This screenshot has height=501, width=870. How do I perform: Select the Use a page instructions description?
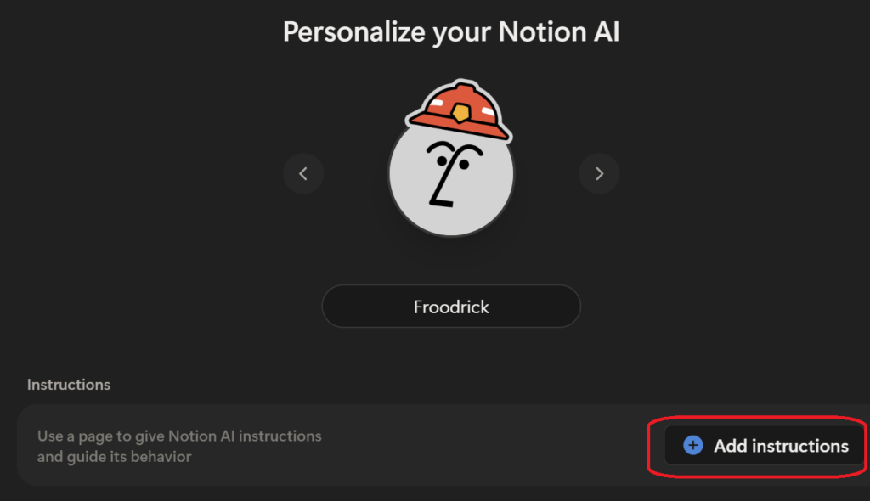pyautogui.click(x=179, y=446)
